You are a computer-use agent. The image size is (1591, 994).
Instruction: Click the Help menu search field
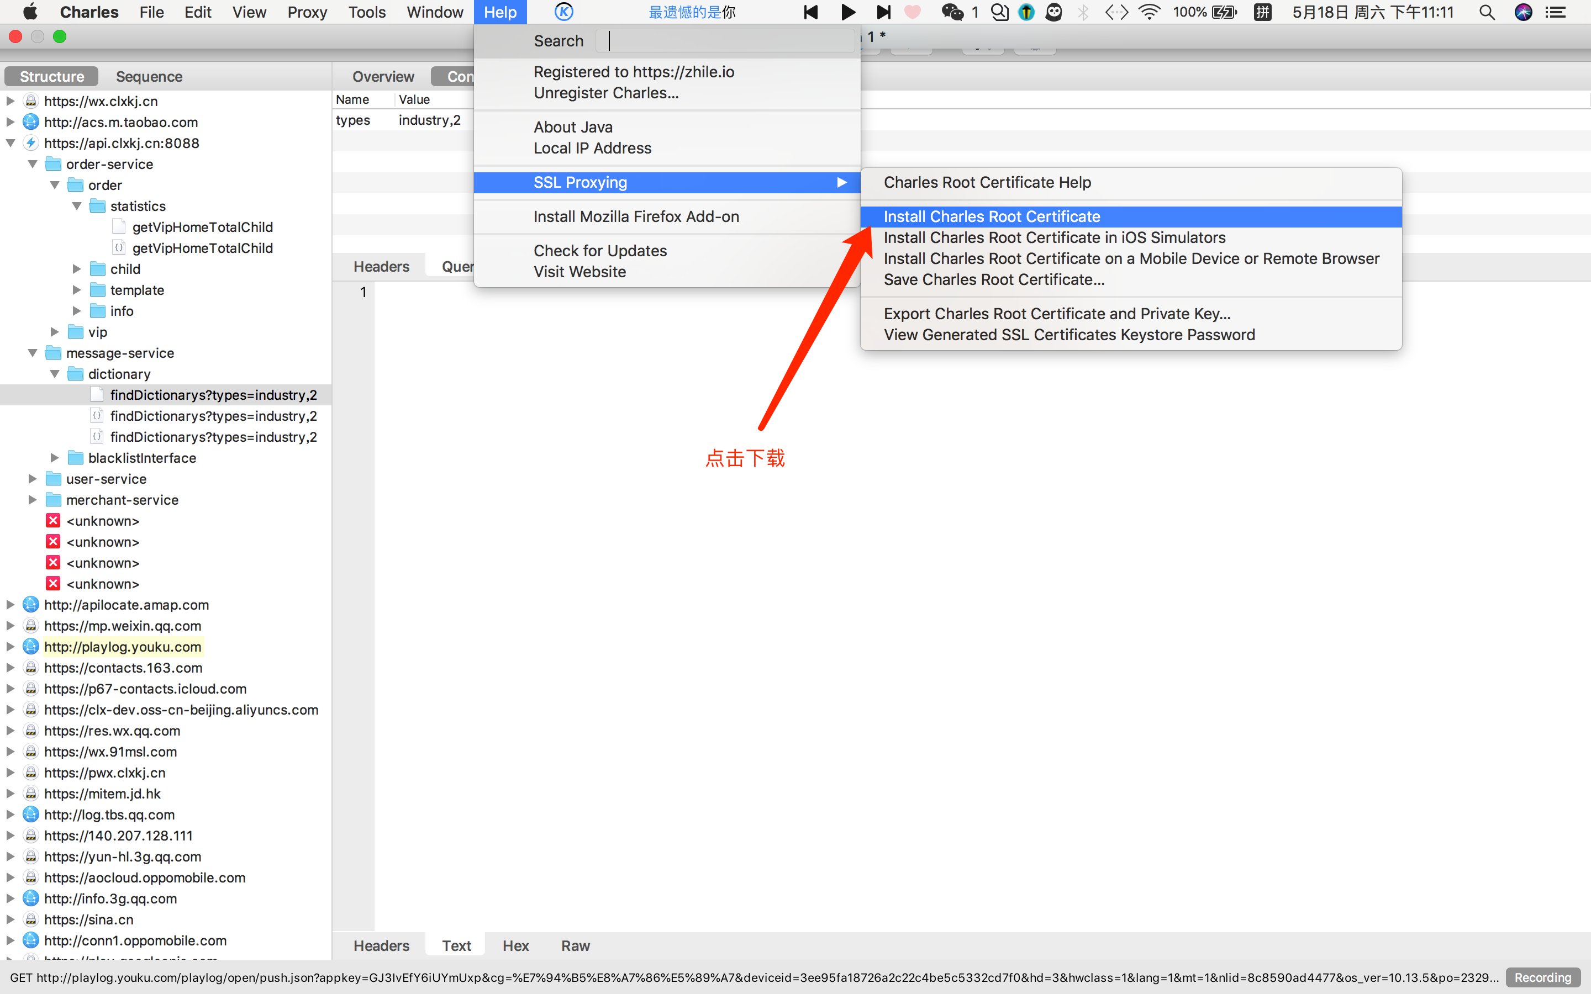point(724,41)
